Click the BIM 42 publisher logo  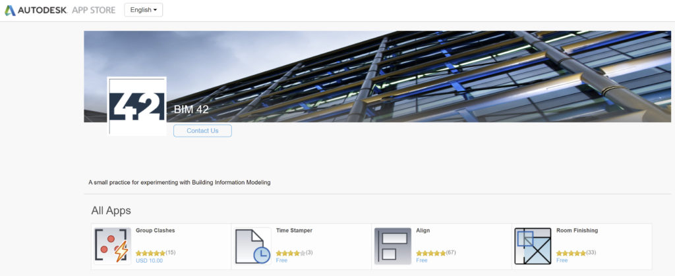136,106
